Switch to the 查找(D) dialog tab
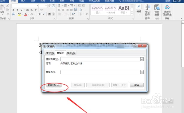The height and width of the screenshot is (113, 184). coord(50,53)
